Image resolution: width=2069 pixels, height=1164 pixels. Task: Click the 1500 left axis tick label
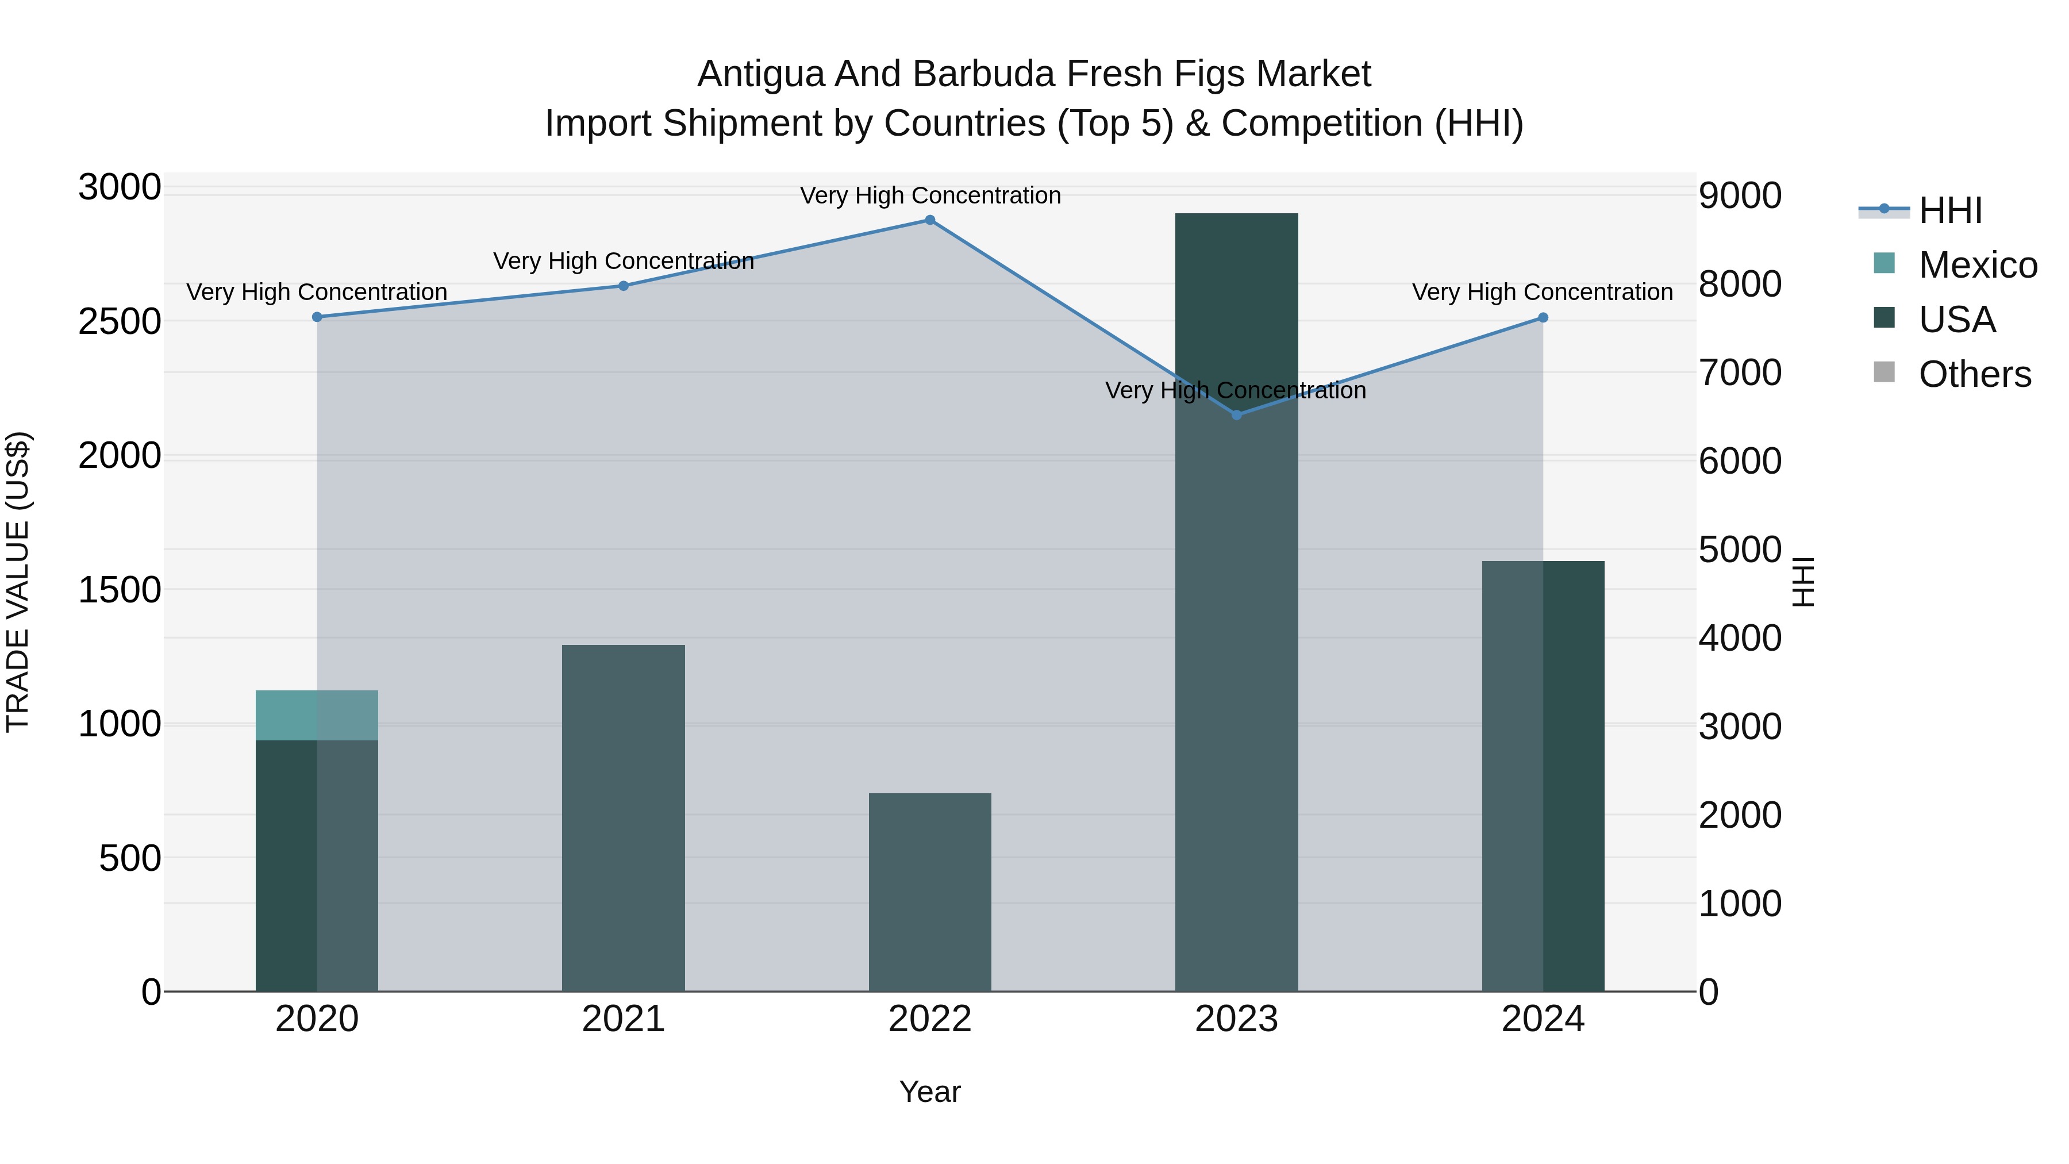click(120, 590)
